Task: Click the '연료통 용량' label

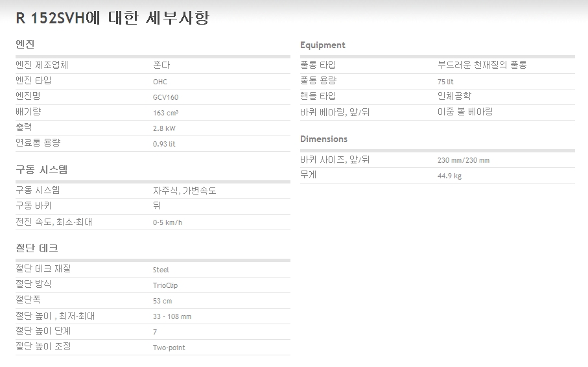Action: (38, 143)
